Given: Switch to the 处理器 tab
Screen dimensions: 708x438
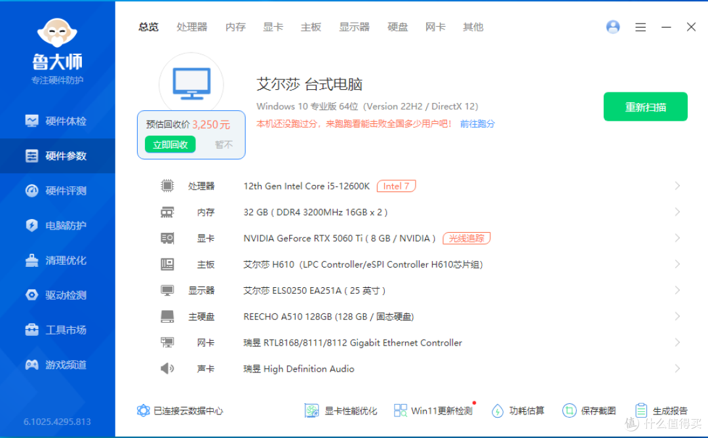Looking at the screenshot, I should (192, 27).
